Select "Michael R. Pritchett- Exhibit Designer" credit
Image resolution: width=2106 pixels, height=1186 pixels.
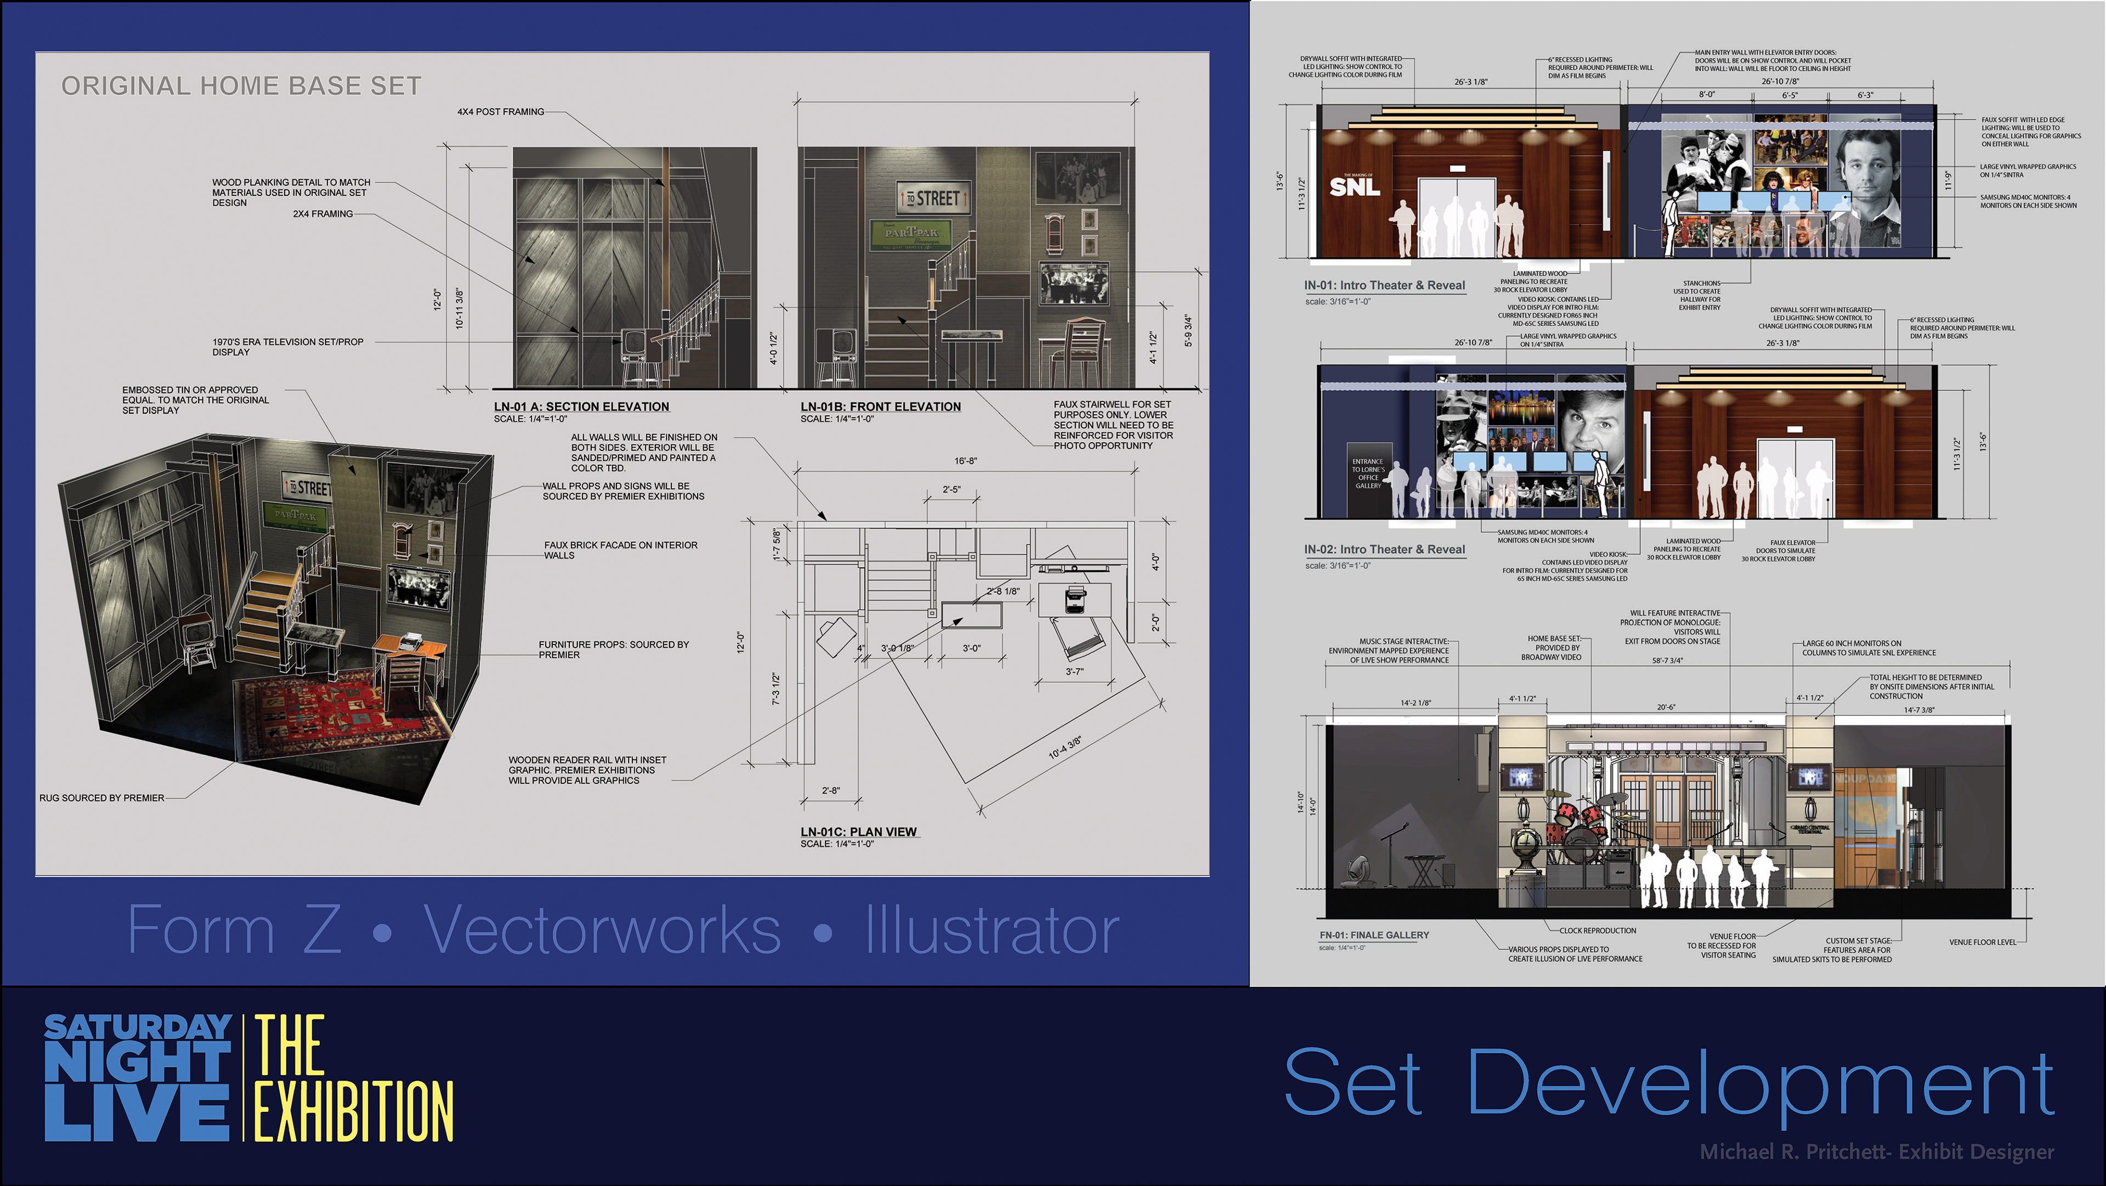pos(1877,1151)
